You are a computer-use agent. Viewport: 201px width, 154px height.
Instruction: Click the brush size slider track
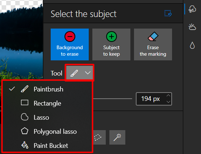(x=112, y=99)
